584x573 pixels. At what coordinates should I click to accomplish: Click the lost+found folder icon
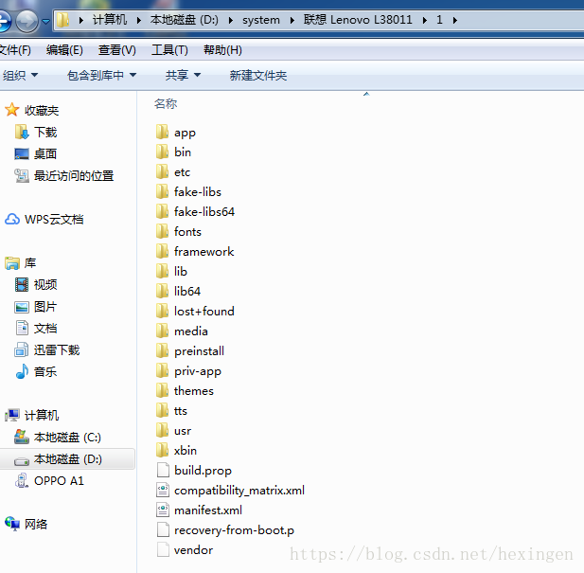tap(162, 311)
